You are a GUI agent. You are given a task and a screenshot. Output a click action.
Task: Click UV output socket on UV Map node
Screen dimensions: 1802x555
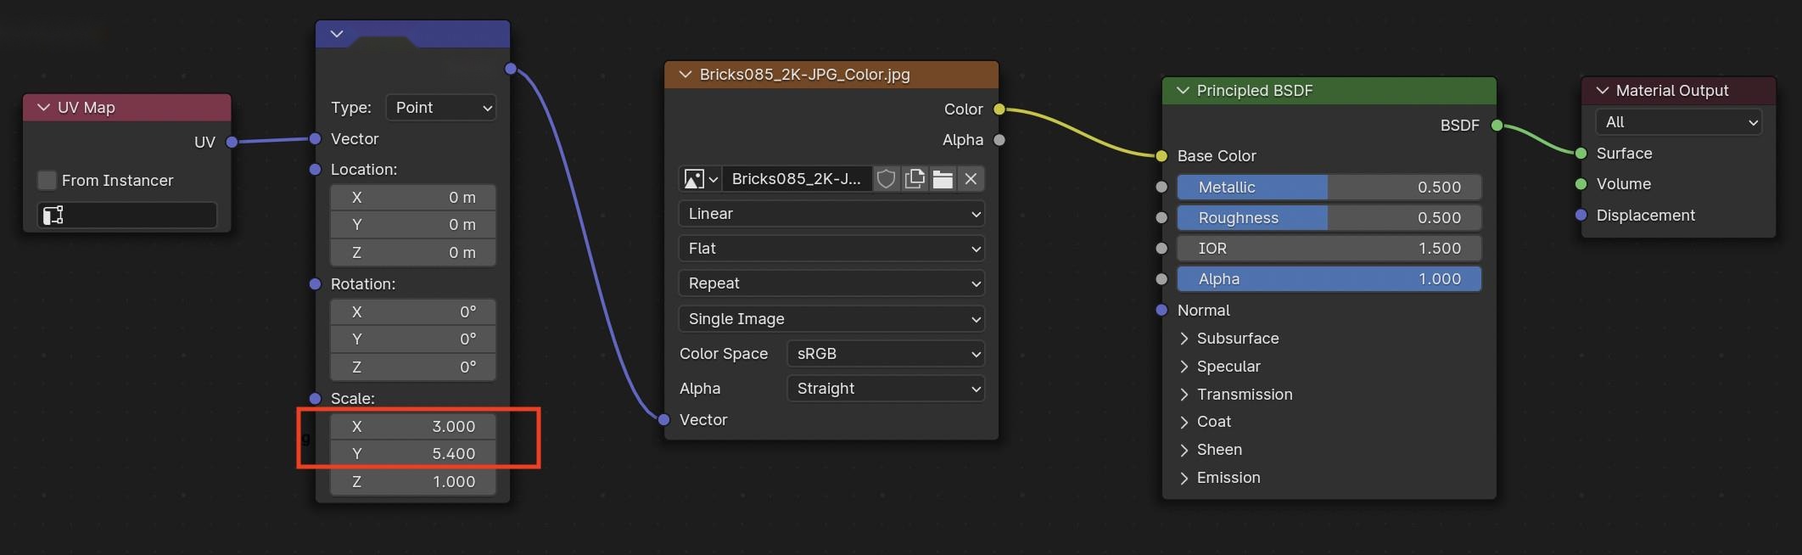pyautogui.click(x=232, y=142)
